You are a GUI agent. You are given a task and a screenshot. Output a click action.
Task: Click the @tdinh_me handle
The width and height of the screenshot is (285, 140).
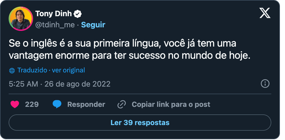(55, 25)
